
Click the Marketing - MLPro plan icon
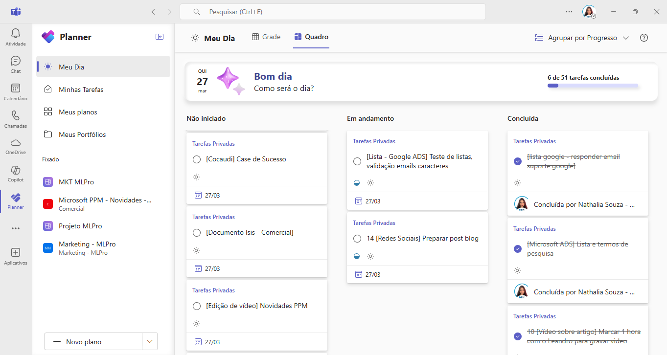[x=48, y=248]
